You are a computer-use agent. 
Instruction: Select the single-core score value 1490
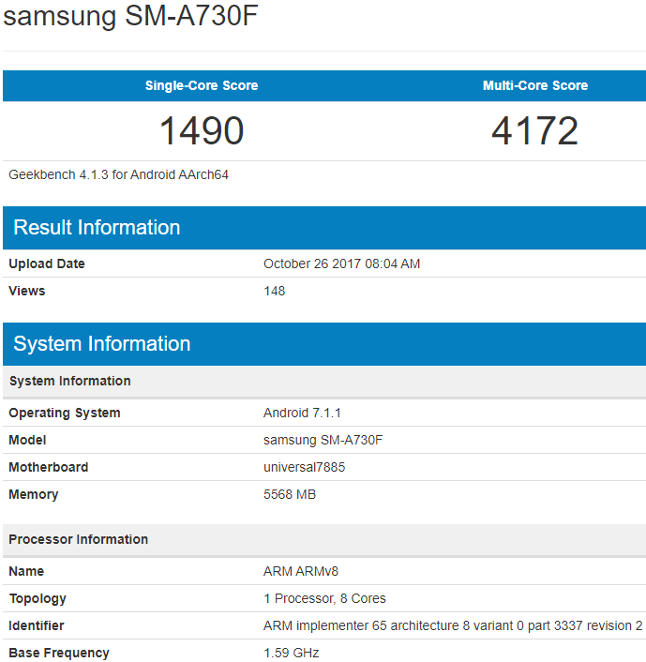tap(202, 131)
